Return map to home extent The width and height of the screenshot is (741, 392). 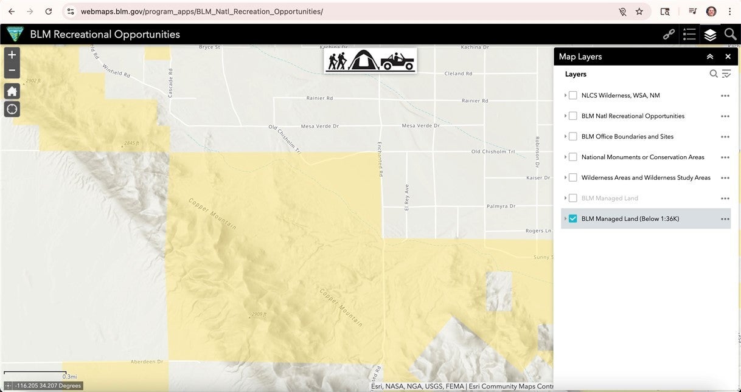pyautogui.click(x=12, y=92)
